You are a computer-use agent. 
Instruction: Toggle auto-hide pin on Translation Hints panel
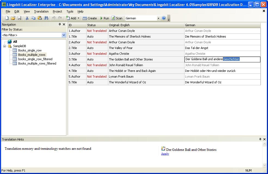click(260, 139)
